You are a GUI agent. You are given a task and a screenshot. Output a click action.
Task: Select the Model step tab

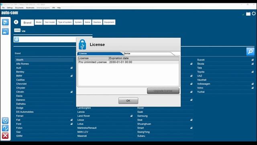[x=39, y=22]
